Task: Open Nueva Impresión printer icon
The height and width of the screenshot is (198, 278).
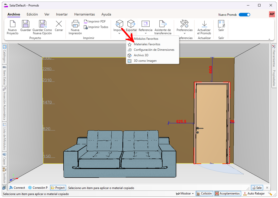Action: pyautogui.click(x=75, y=24)
